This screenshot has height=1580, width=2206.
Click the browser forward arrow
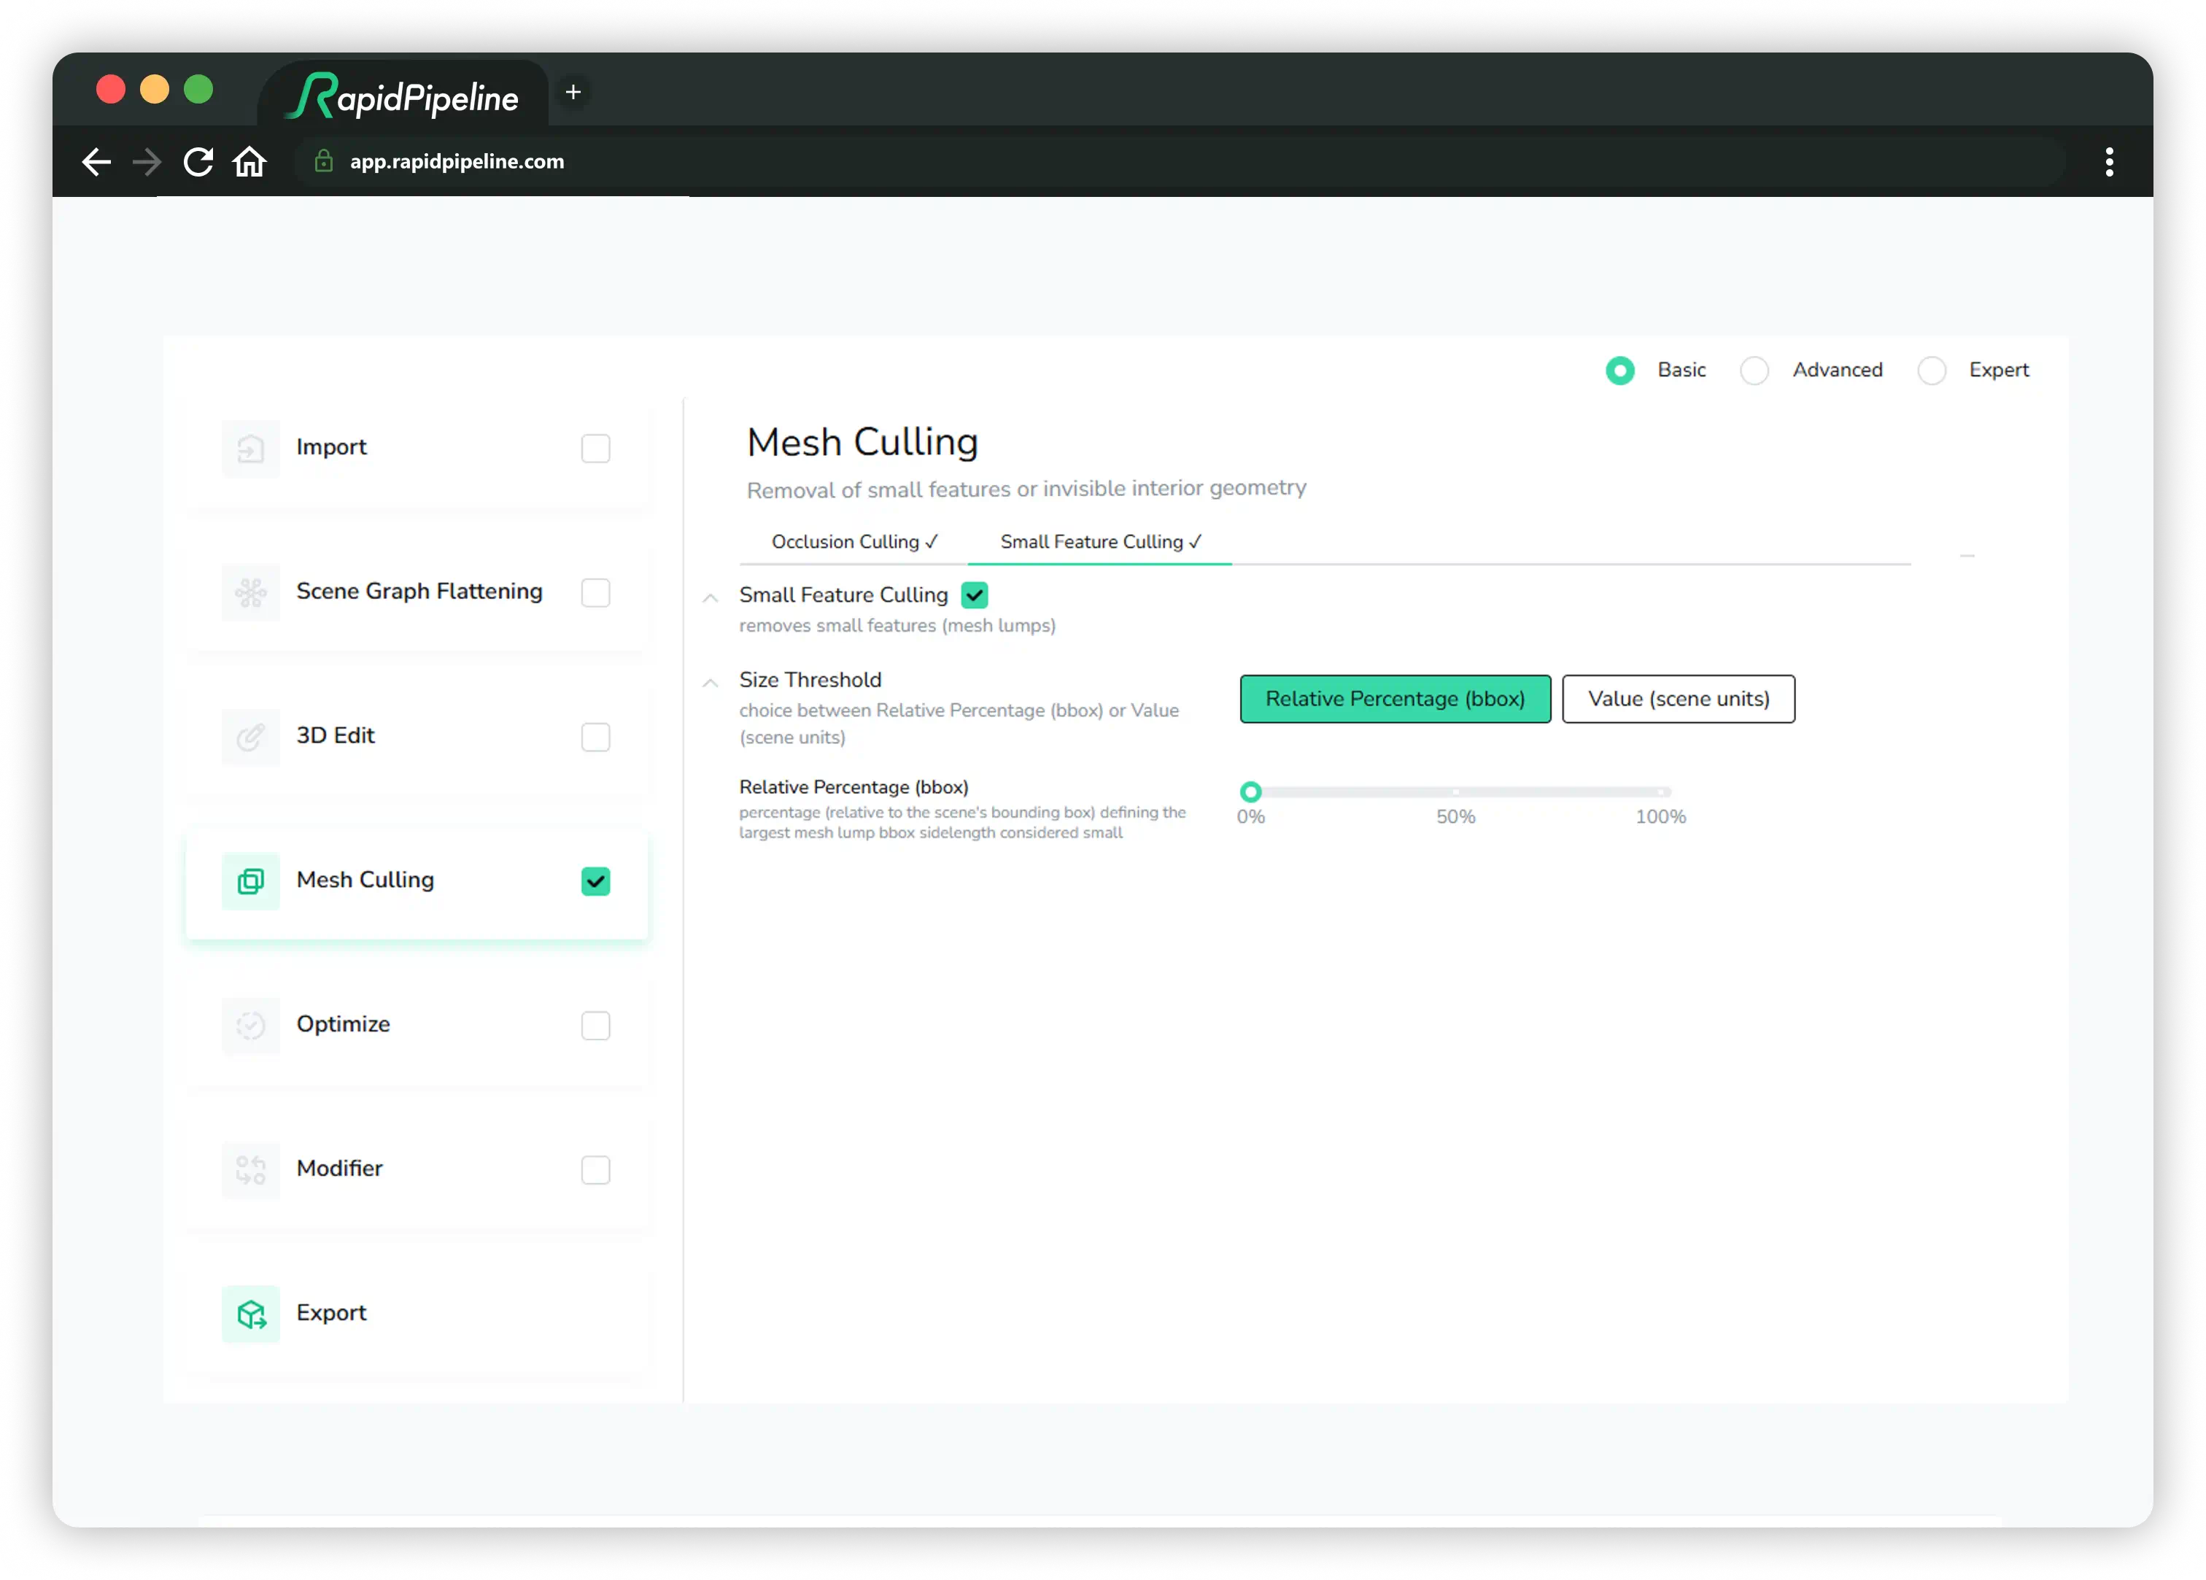147,161
